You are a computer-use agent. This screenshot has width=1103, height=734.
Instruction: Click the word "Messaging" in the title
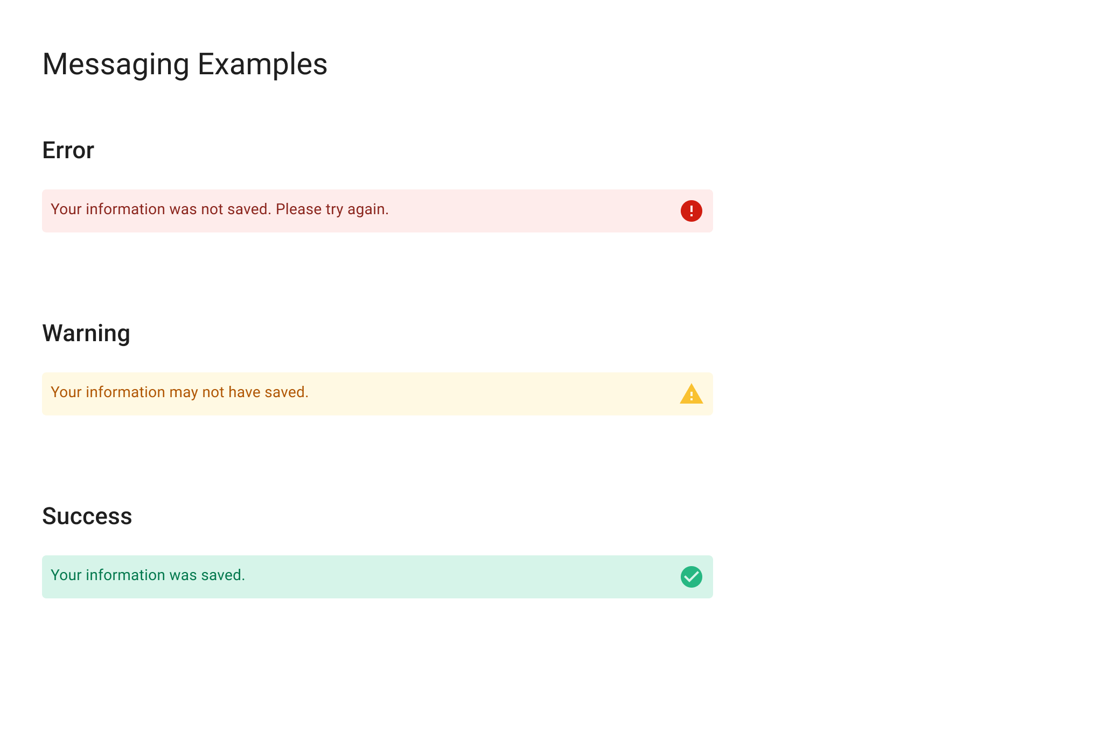[x=116, y=64]
